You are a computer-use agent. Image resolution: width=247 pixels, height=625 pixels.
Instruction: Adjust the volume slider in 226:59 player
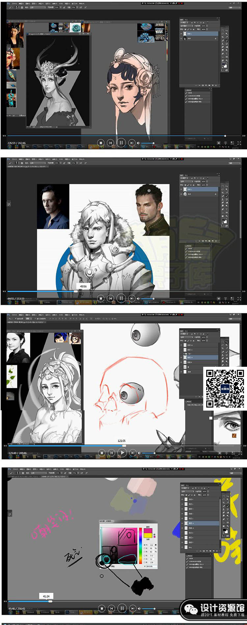pyautogui.click(x=147, y=143)
